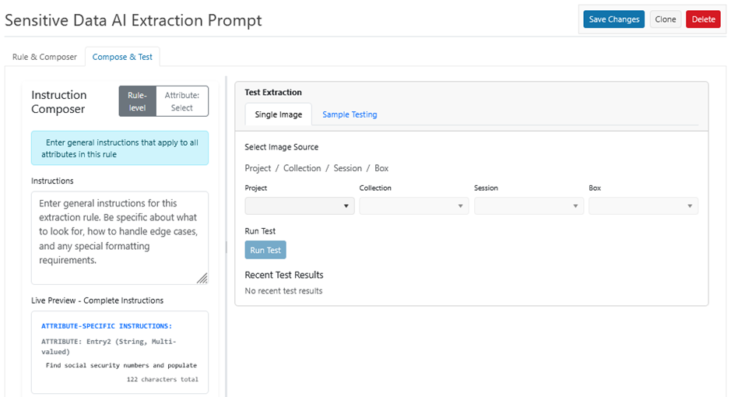Open the Box dropdown selector
The image size is (731, 397).
643,206
